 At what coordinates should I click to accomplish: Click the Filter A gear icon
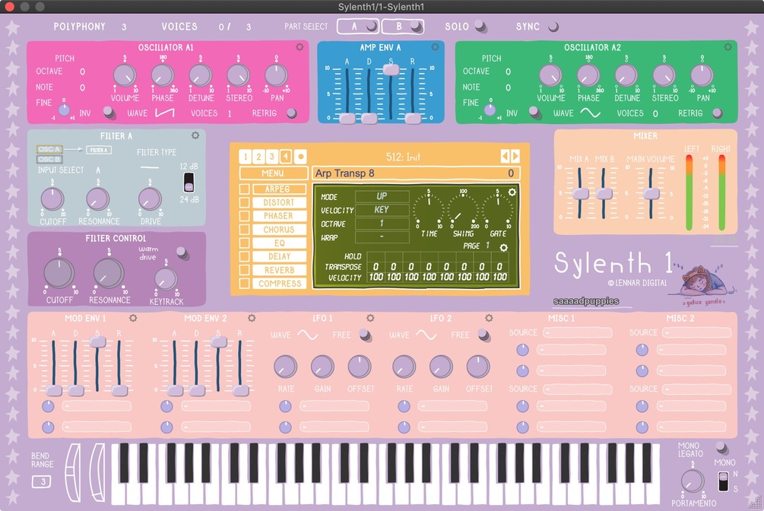point(195,135)
